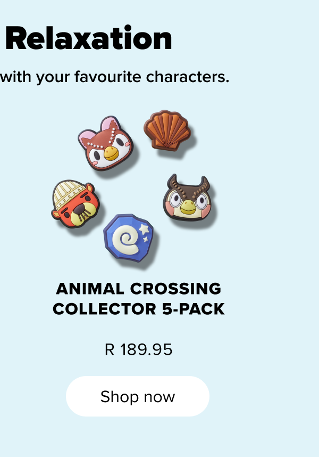Click the cream beanie on otter charm
319x457 pixels.
(70, 191)
